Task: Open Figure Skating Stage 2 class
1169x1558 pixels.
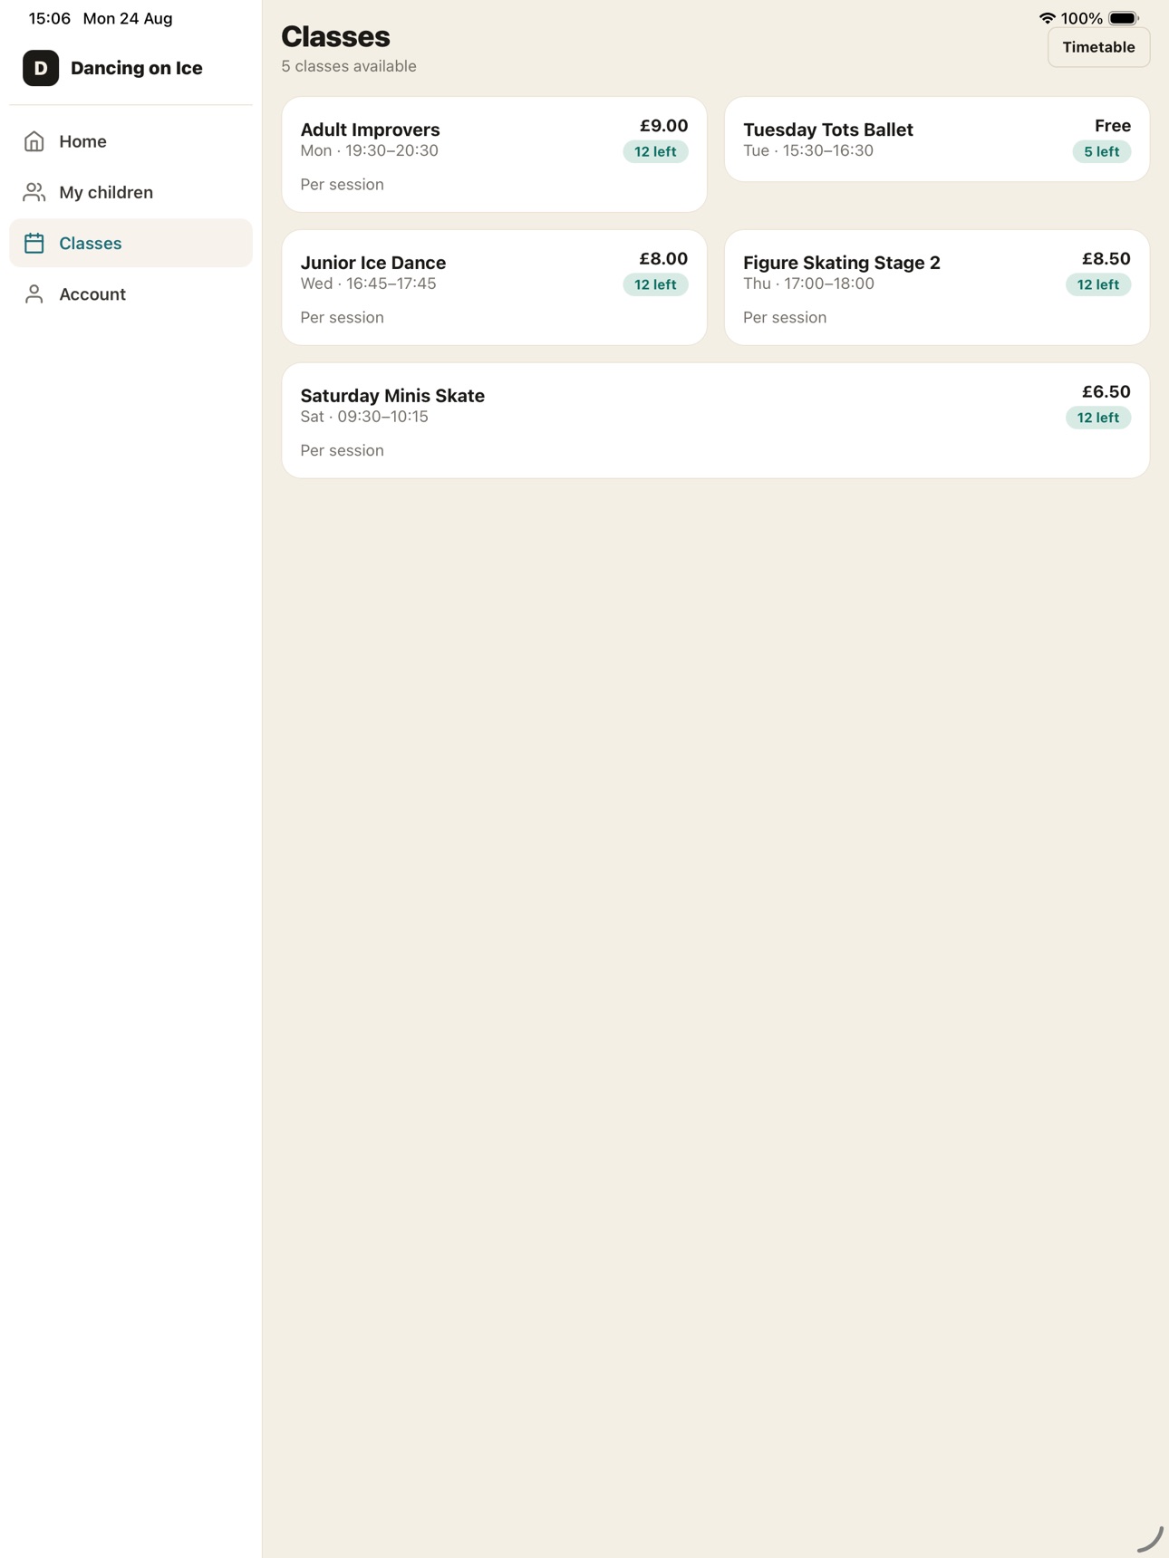Action: pos(937,287)
